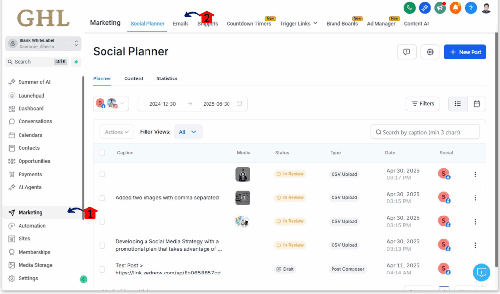Image resolution: width=500 pixels, height=294 pixels.
Task: Click the New Post button
Action: point(465,52)
